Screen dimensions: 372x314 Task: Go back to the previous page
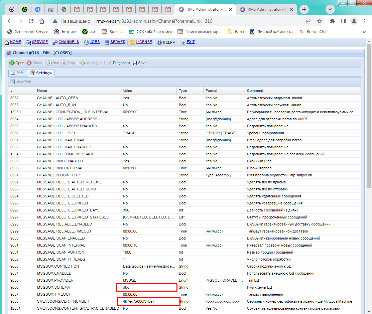pos(10,21)
